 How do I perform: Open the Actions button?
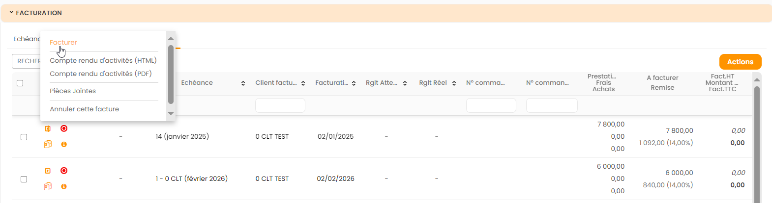[740, 62]
